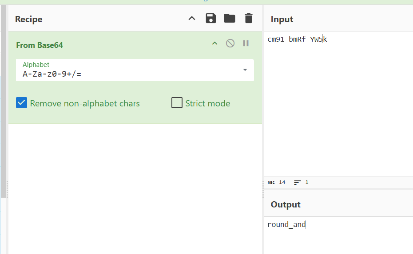Save the current recipe
Viewport: 413px width, 254px height.
(x=210, y=19)
